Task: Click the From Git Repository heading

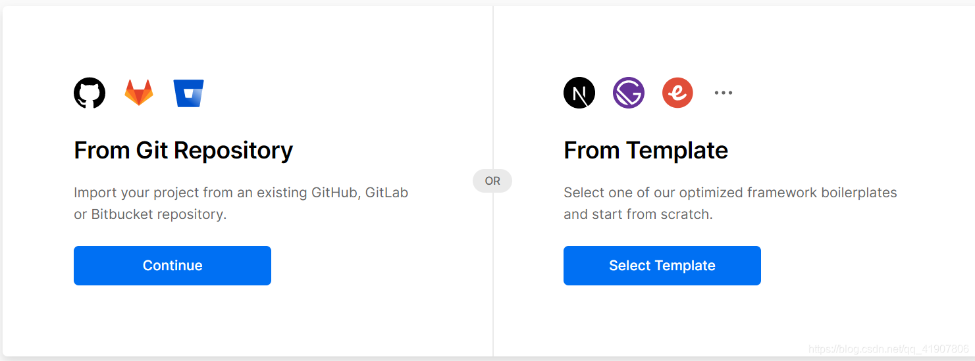Action: point(183,151)
